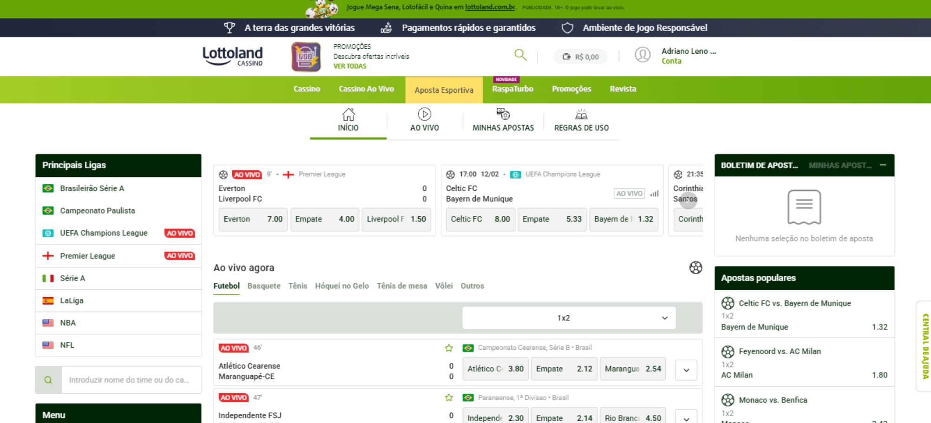Bet Atlético Cearense at 3.80
Screen dimensions: 931x423
[x=495, y=369]
